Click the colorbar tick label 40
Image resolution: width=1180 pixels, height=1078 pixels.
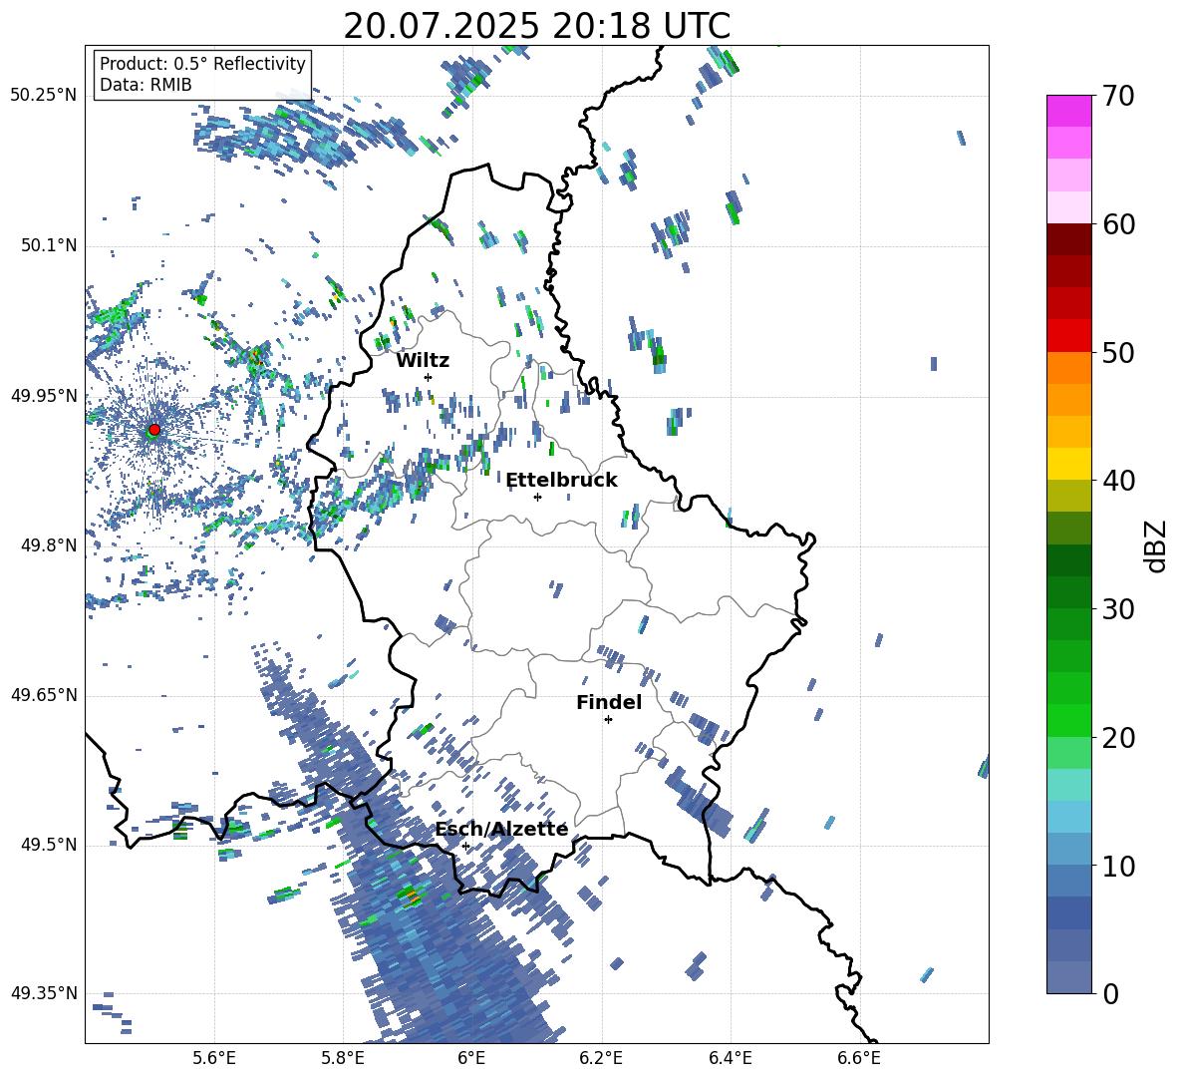coord(1118,481)
